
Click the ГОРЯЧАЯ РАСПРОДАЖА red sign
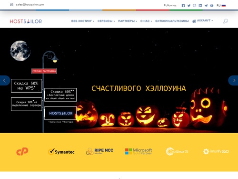44,71
